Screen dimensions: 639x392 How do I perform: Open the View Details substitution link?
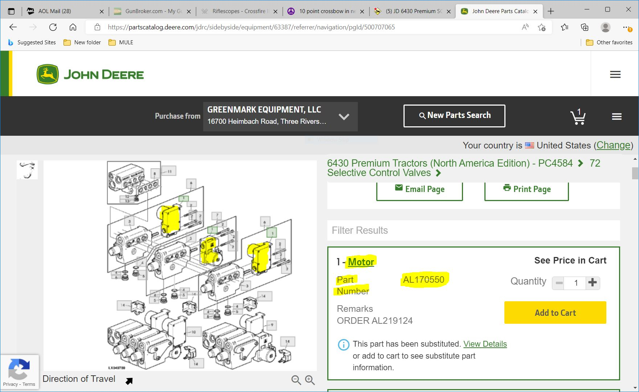pyautogui.click(x=485, y=344)
